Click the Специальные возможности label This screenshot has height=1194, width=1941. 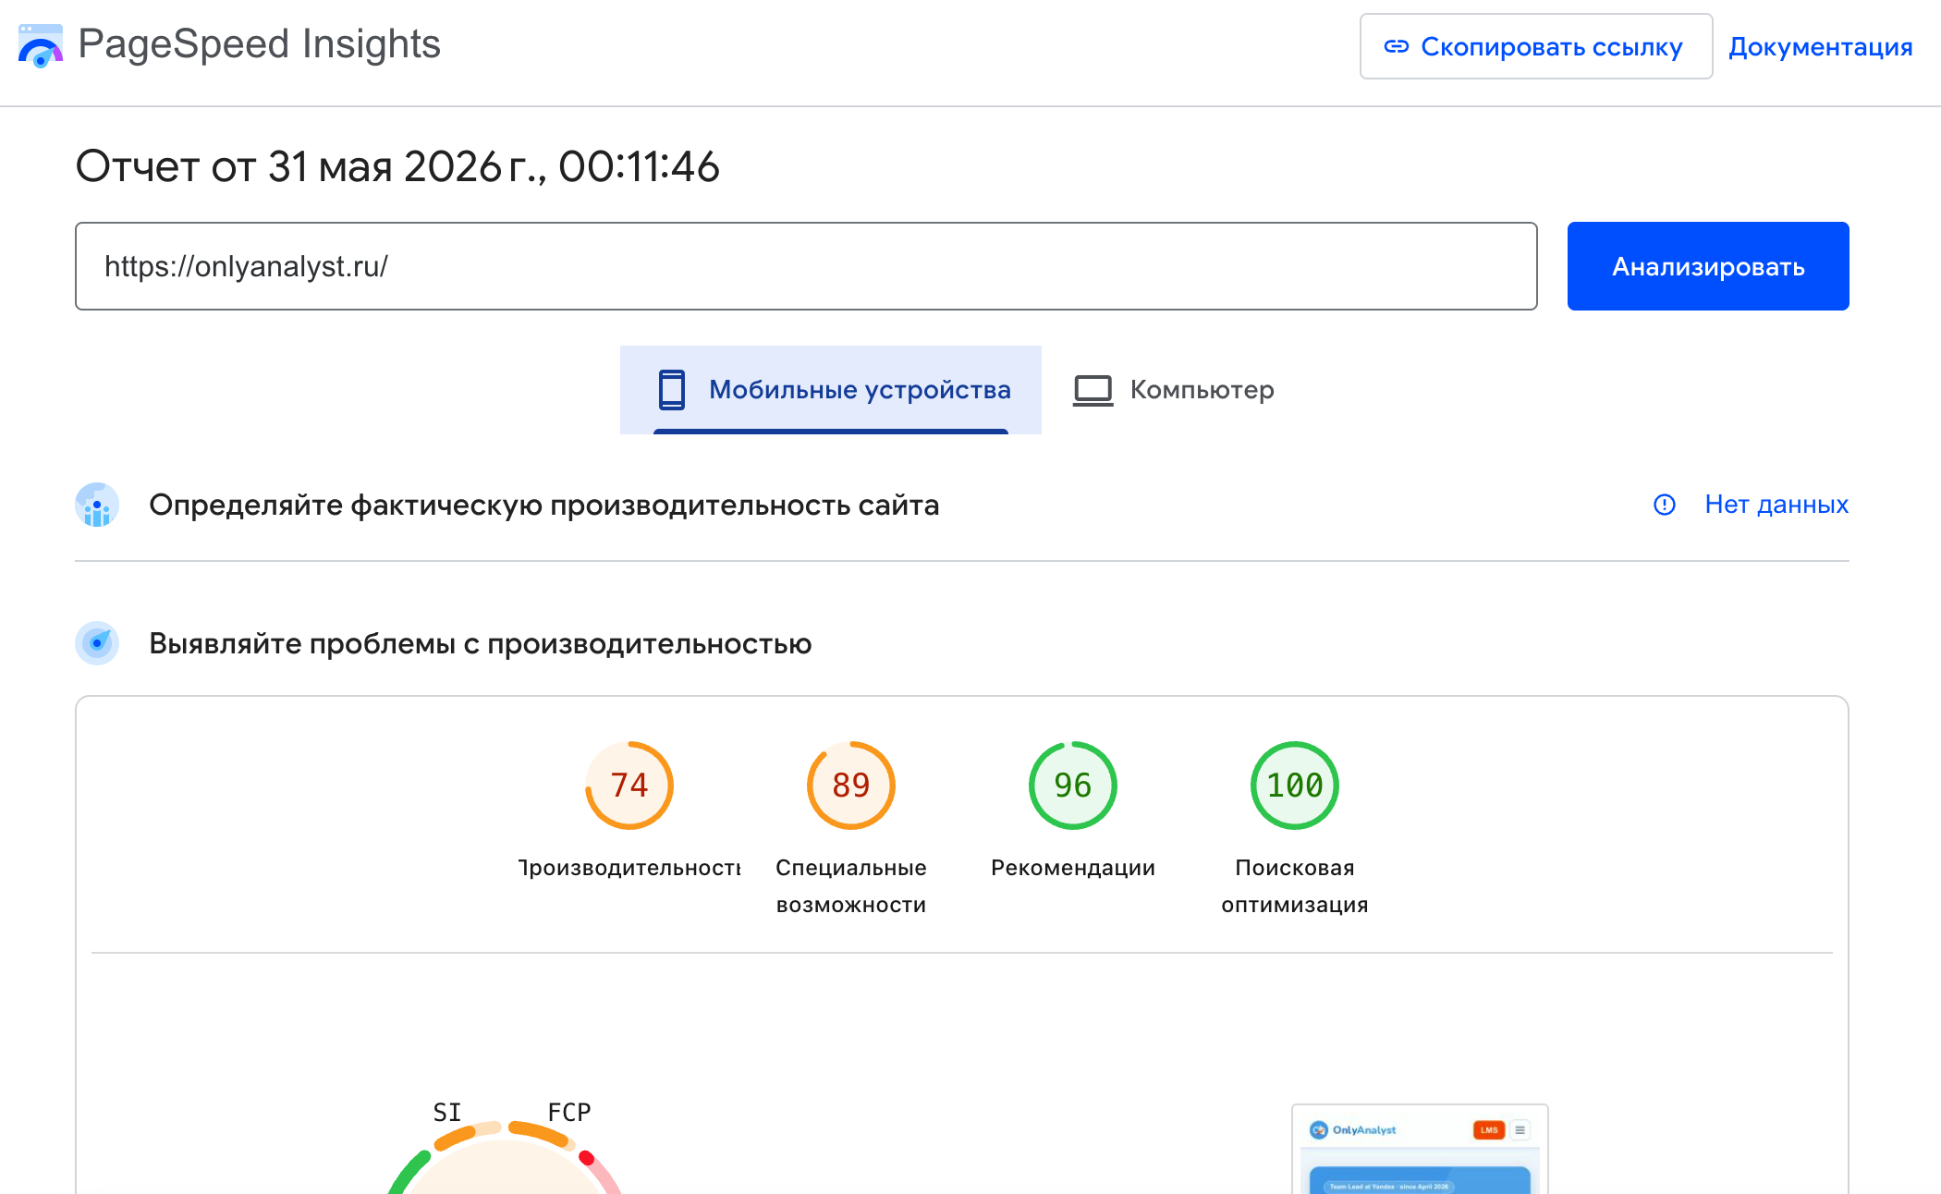(x=851, y=886)
